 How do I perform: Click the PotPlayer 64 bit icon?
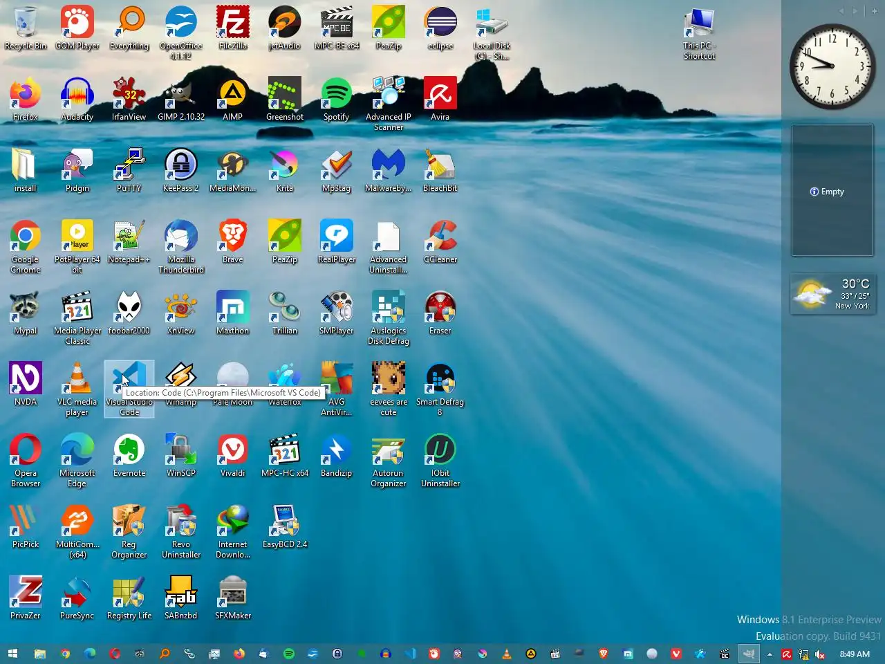(77, 247)
